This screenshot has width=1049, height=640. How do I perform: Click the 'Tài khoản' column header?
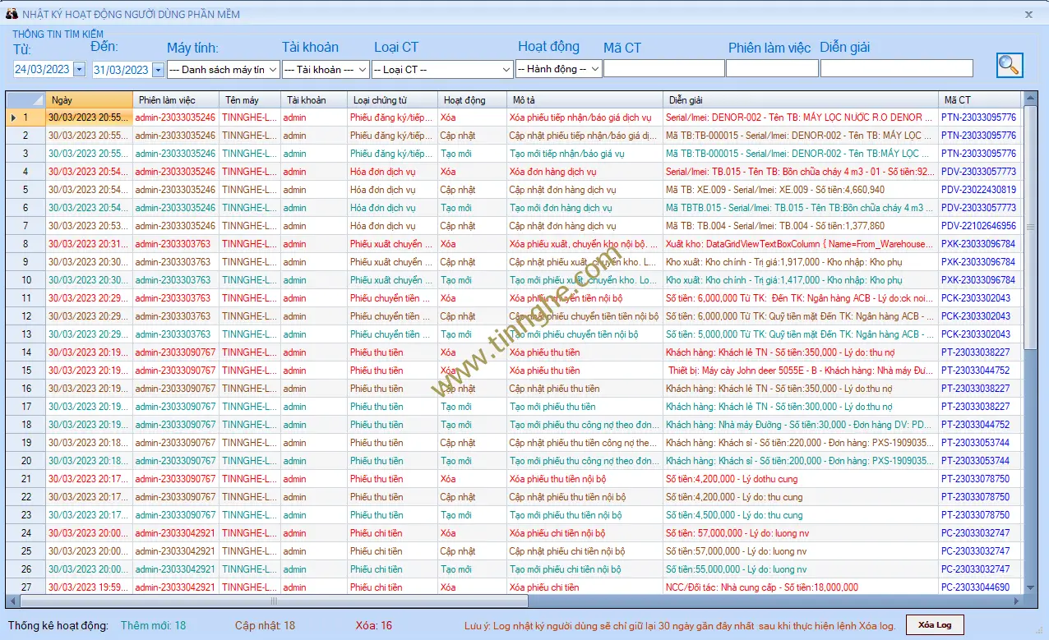[x=313, y=99]
